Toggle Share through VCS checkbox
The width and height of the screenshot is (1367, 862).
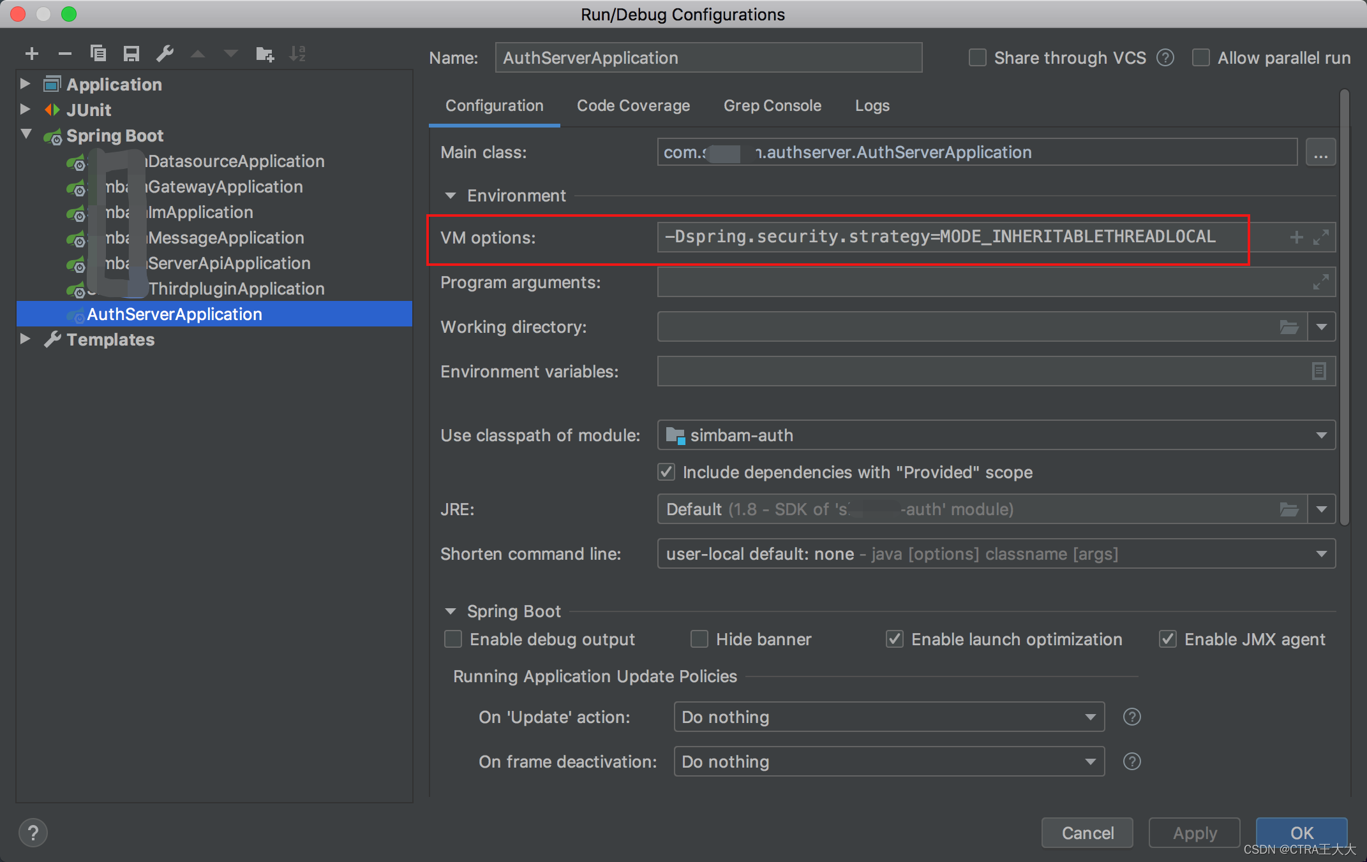[978, 58]
